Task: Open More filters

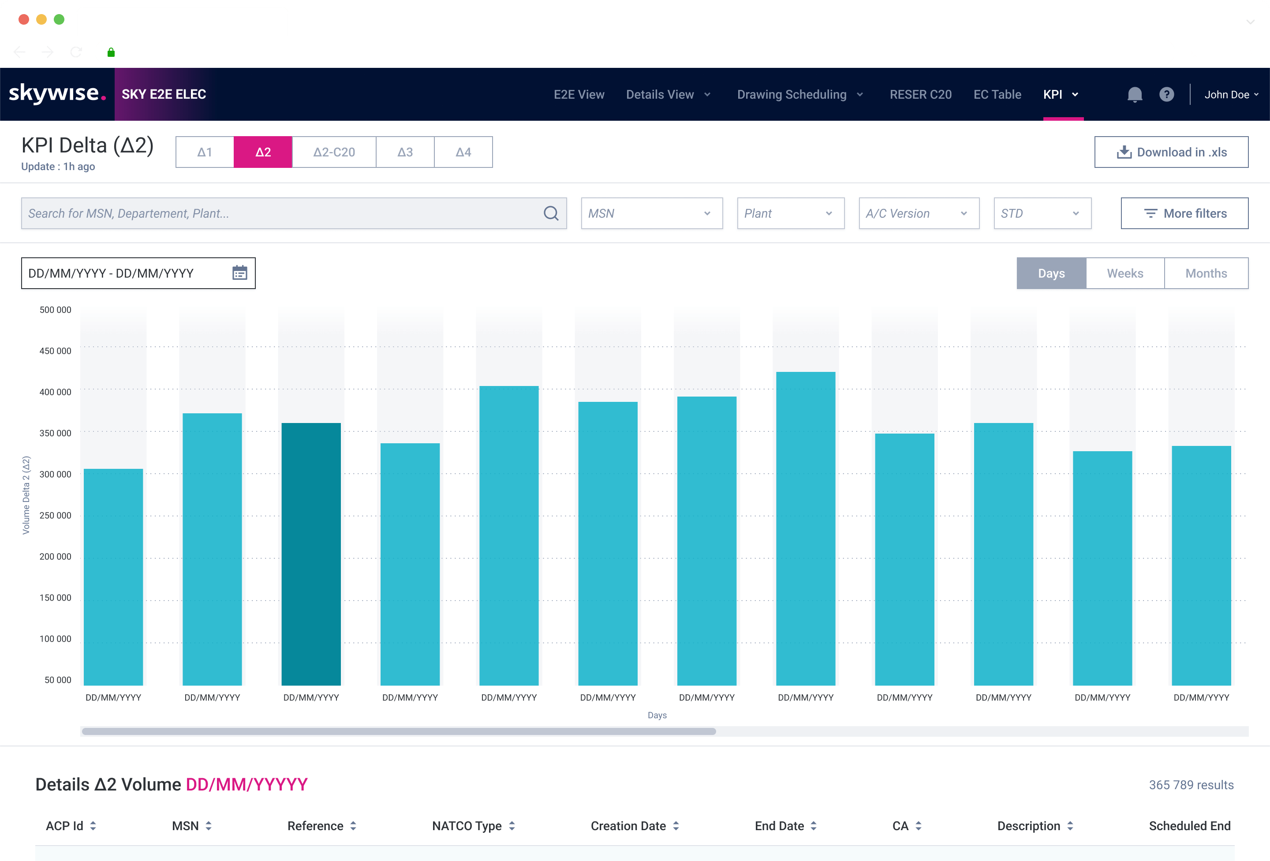Action: coord(1184,213)
